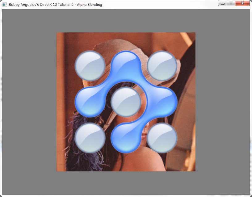This screenshot has height=197, width=252.
Task: Click the left lobe of the blue shape
Action: tap(90, 102)
